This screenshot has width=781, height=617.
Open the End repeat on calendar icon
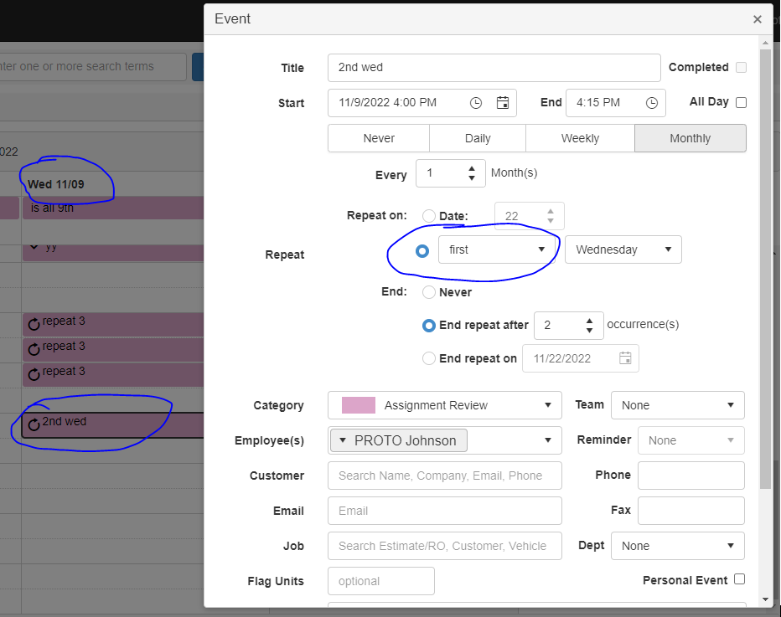(x=625, y=357)
